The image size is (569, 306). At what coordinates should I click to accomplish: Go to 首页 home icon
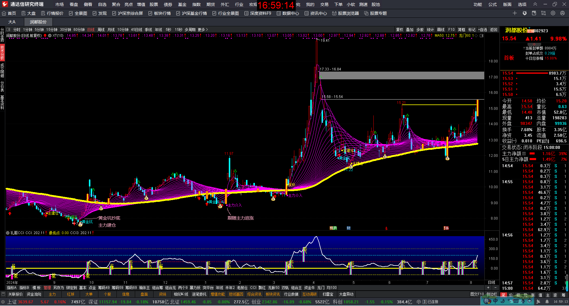tap(9, 13)
